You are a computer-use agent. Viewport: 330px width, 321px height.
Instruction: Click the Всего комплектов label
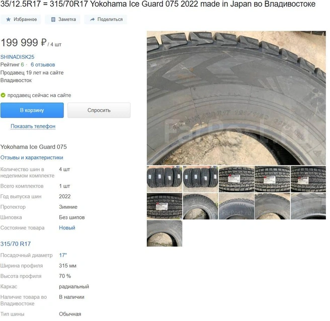pyautogui.click(x=22, y=186)
